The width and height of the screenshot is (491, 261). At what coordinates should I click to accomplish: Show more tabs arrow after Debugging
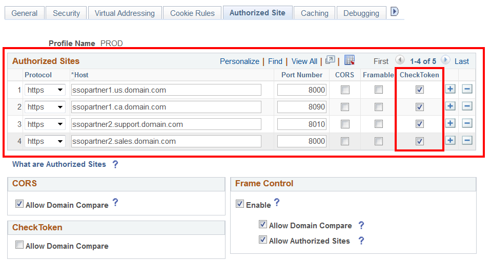[x=395, y=12]
